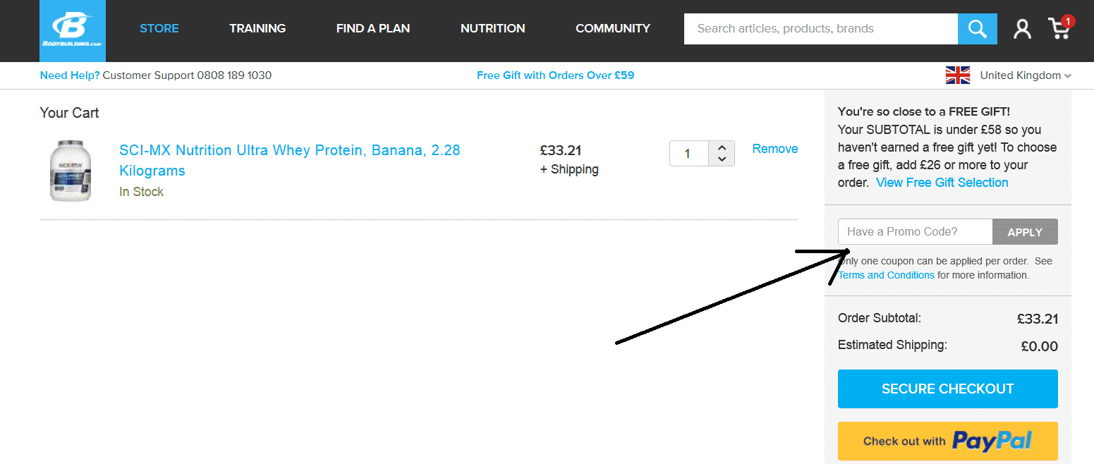Go to Find a Plan

(373, 29)
